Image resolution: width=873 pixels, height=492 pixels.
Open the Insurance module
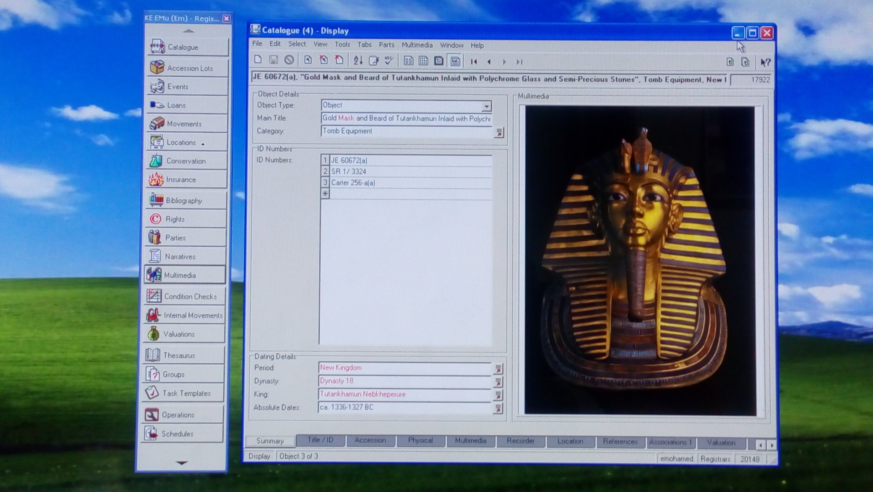[187, 179]
